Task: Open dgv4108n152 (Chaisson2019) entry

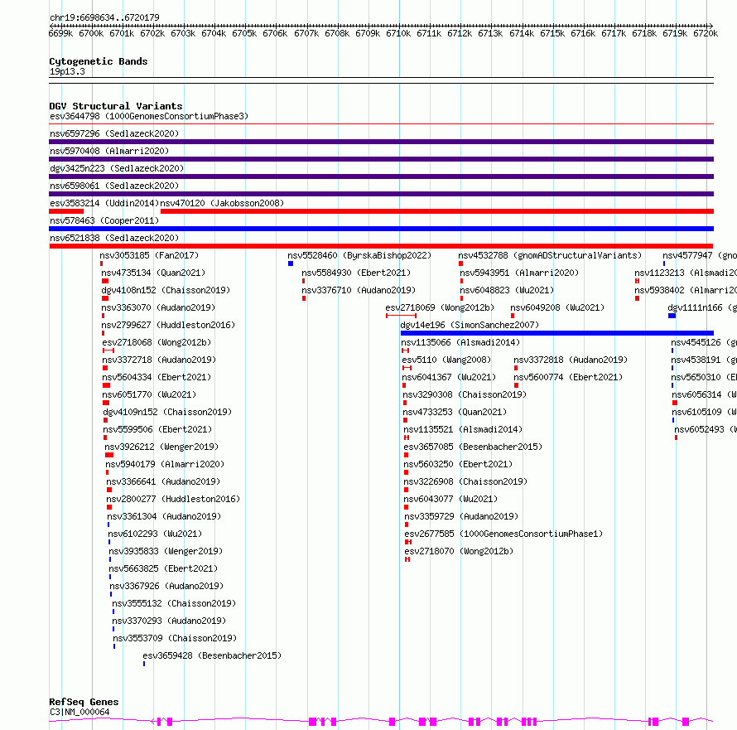Action: coord(166,290)
